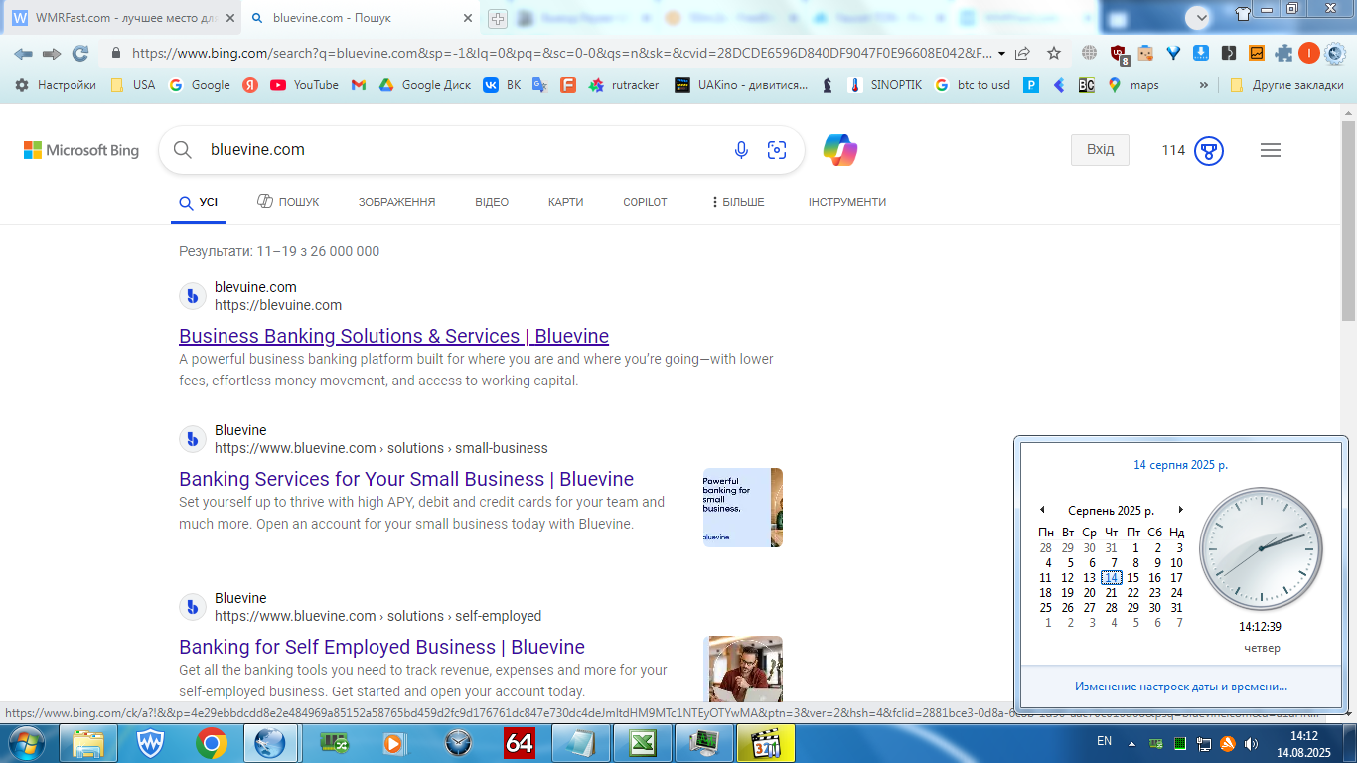
Task: Switch to the ВІДЕО tab
Action: click(492, 202)
